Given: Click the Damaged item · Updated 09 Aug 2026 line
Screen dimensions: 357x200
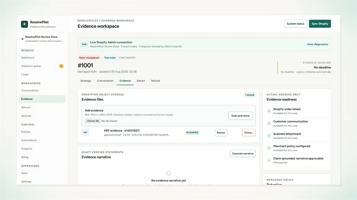Looking at the screenshot, I should 107,72.
